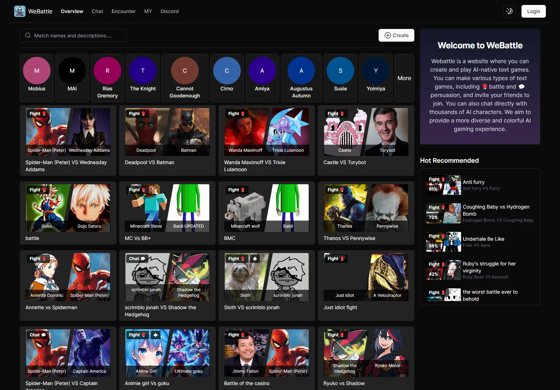Viewport: 560px width, 390px height.
Task: Open Coughing Baby vs Hydrogen Bomb title
Action: tap(496, 210)
